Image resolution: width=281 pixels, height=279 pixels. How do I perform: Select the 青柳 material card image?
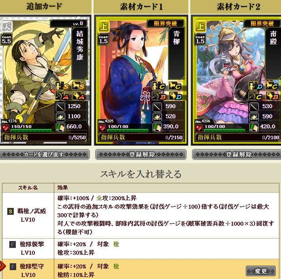141,80
